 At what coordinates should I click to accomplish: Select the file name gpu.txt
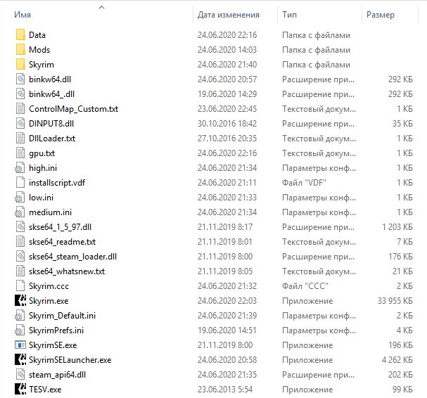(x=42, y=153)
